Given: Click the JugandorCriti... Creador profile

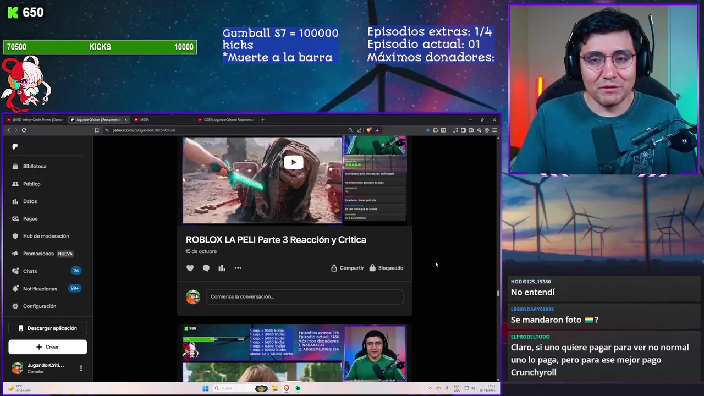Looking at the screenshot, I should 38,369.
